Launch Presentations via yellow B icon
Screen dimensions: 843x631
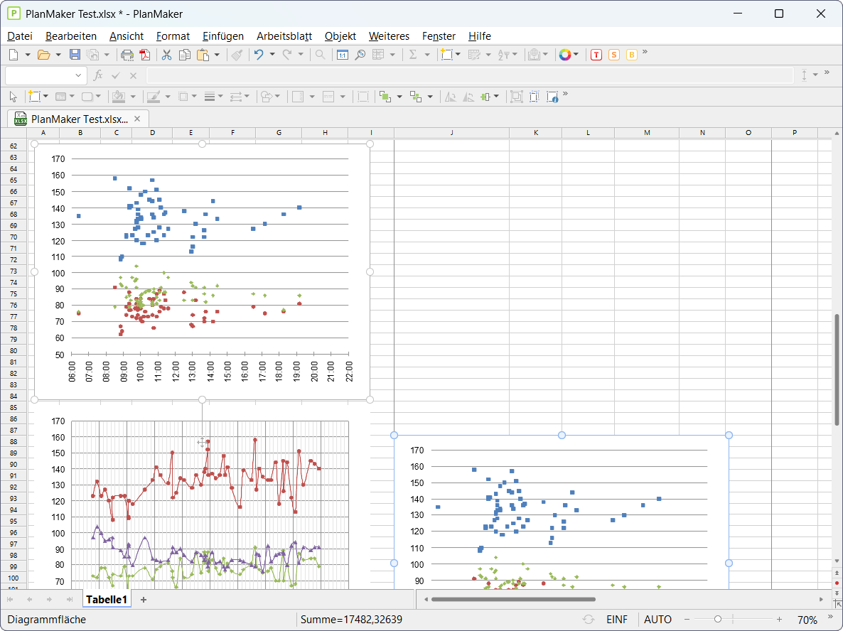click(632, 55)
